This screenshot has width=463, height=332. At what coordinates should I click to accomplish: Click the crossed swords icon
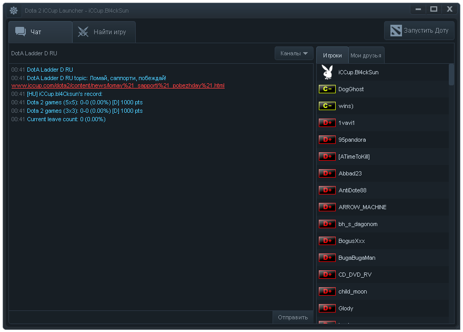pos(83,32)
